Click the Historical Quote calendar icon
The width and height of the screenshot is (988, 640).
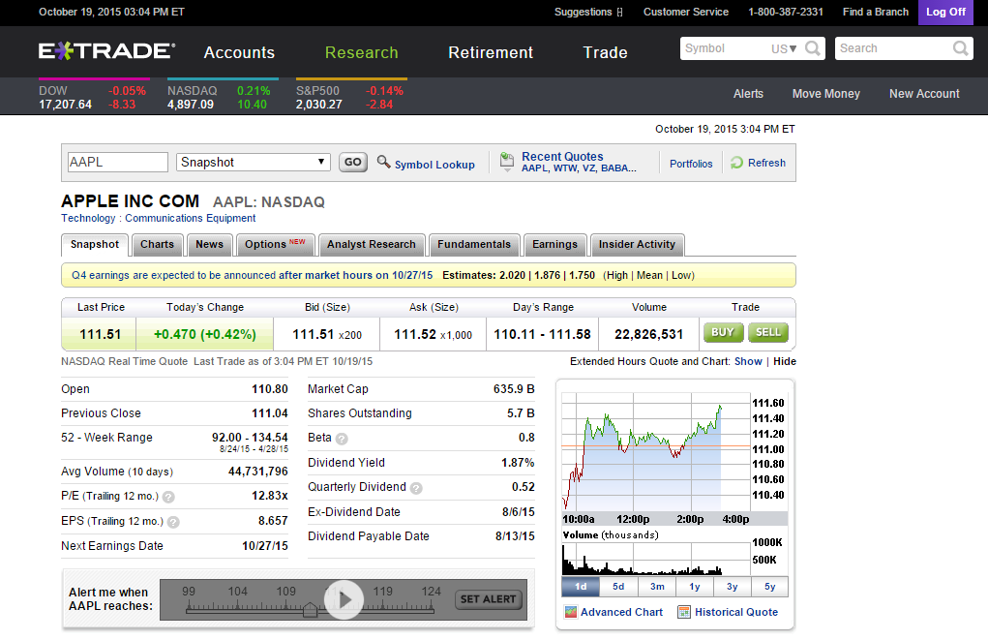click(x=683, y=612)
